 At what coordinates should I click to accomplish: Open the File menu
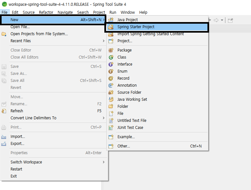[x=4, y=12]
